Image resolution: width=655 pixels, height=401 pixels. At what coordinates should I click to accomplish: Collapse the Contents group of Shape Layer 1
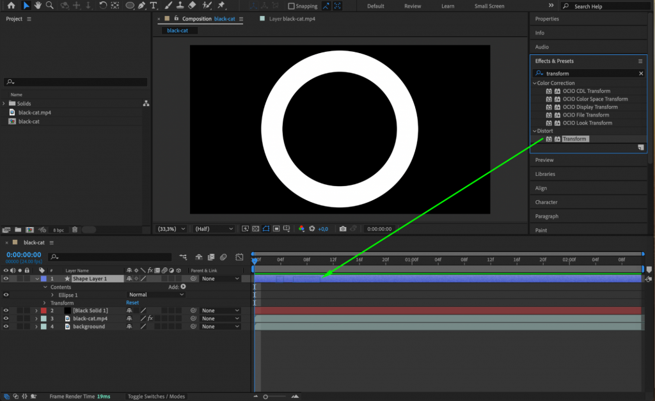[x=45, y=287]
